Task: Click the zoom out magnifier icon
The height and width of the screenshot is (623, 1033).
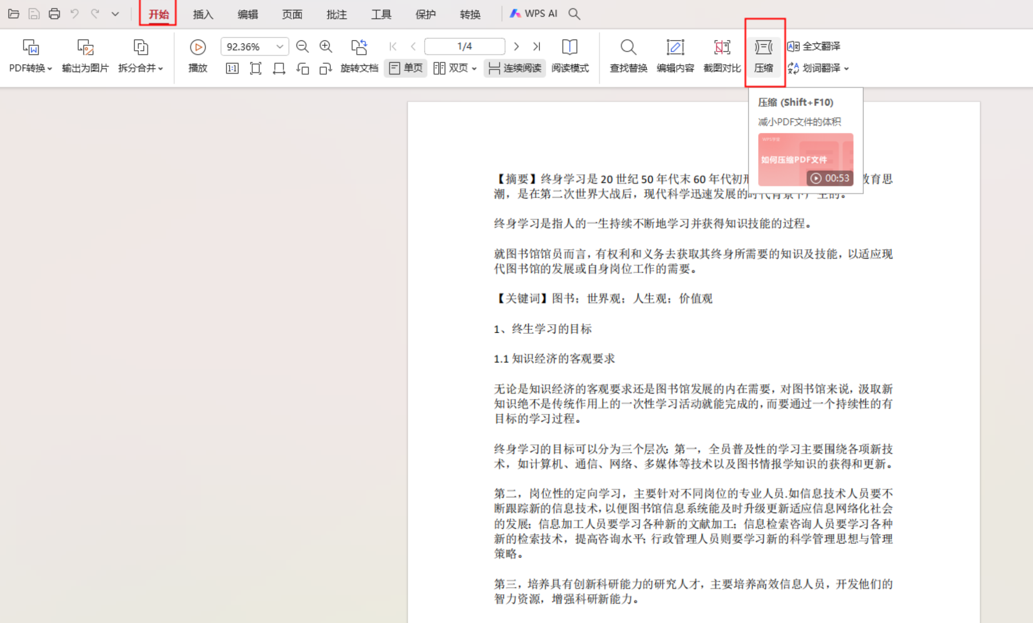Action: [x=302, y=47]
